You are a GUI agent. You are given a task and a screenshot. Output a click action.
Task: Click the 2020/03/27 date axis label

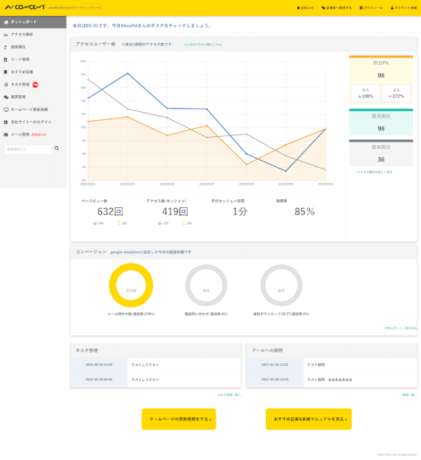tap(207, 184)
